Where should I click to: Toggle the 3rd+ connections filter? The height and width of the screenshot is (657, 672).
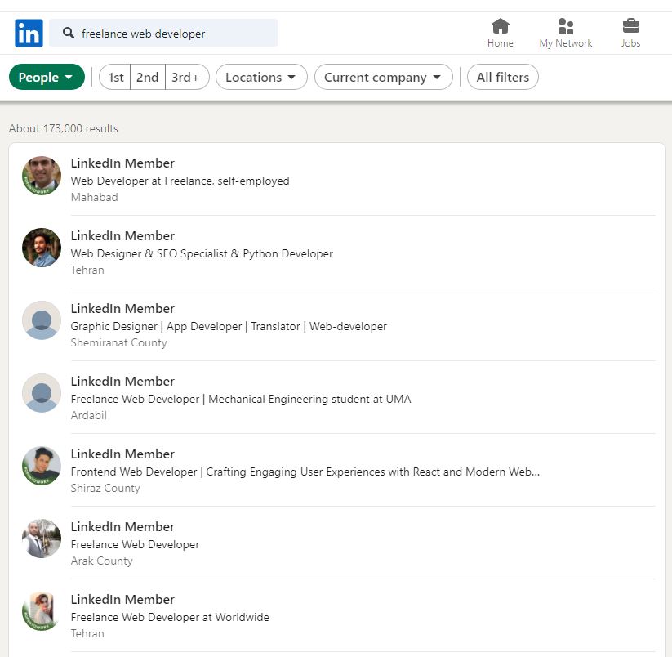[x=187, y=77]
